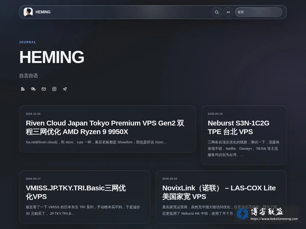
Task: Open the Neburst S3N-1C2G TPE article title
Action: (x=238, y=127)
